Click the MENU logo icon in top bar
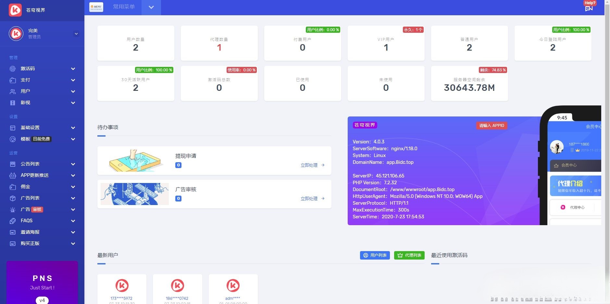 pos(96,7)
